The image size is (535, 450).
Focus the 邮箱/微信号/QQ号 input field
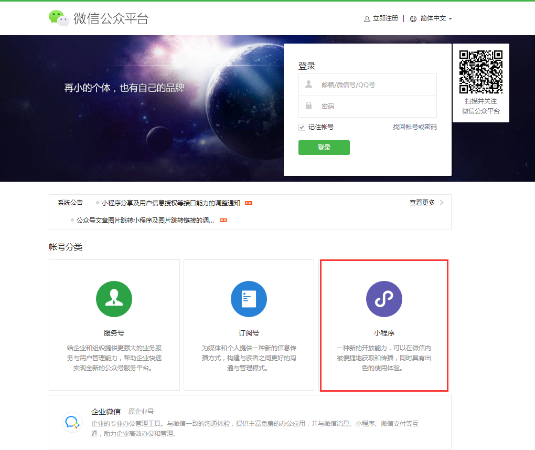click(368, 85)
